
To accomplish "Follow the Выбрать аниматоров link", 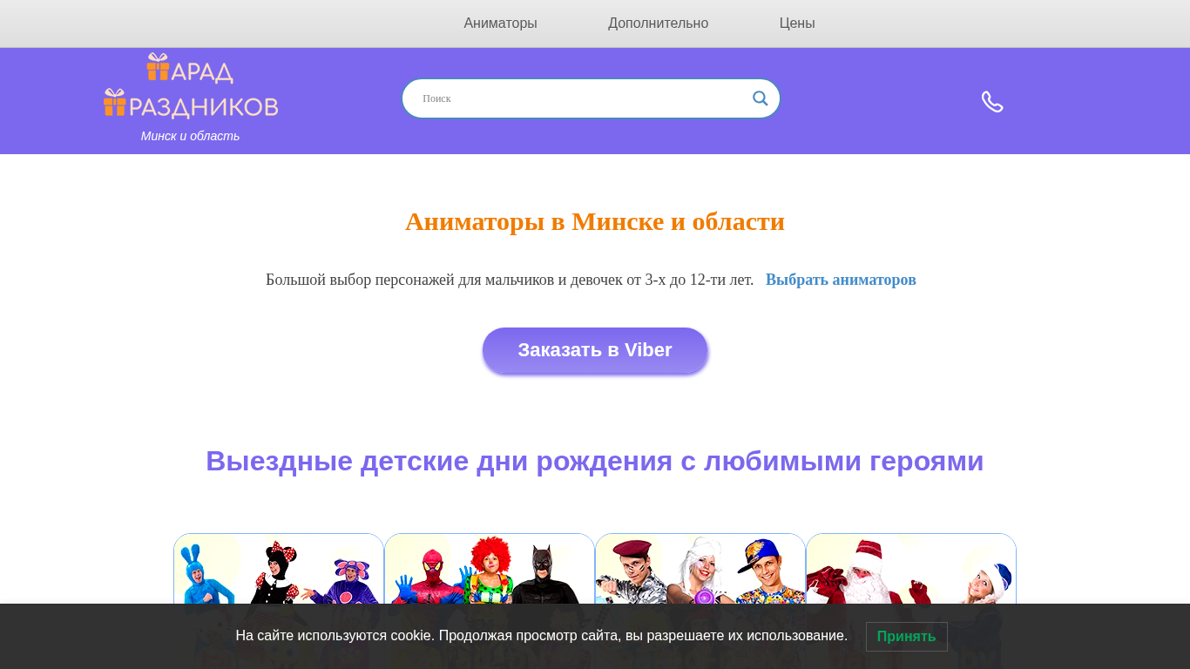I will click(841, 280).
